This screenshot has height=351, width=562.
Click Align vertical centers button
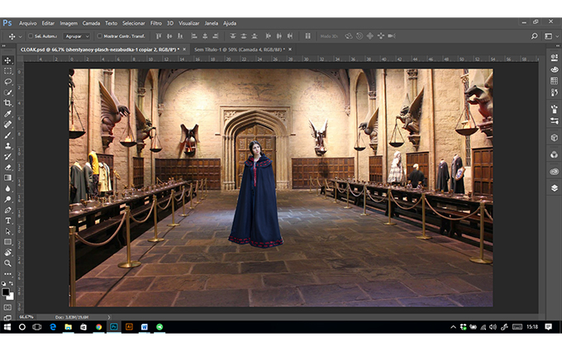[169, 36]
